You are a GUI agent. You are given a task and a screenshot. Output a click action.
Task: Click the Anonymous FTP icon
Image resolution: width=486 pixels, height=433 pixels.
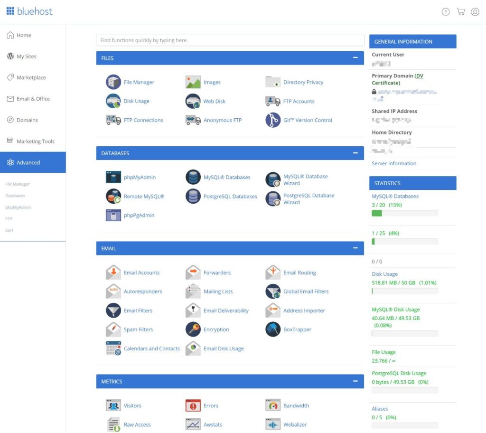[x=193, y=120]
